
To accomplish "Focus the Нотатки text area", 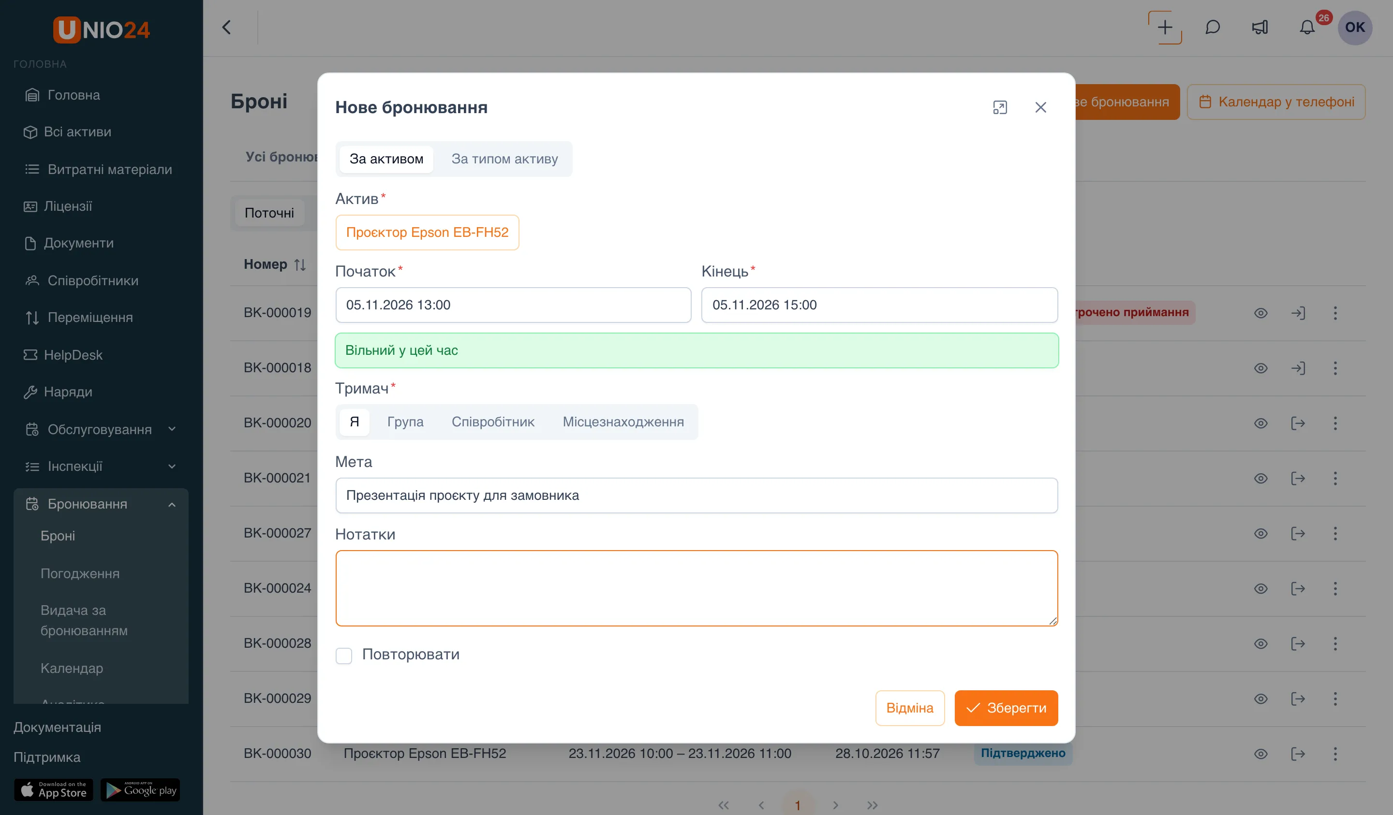I will (696, 588).
